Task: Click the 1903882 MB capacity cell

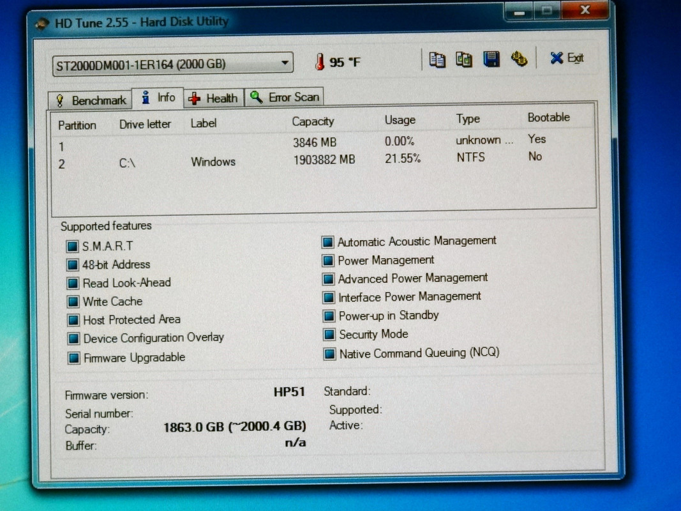Action: 324,160
